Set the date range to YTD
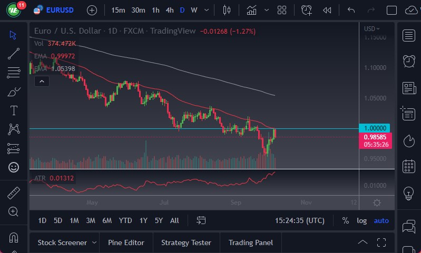 click(x=125, y=220)
